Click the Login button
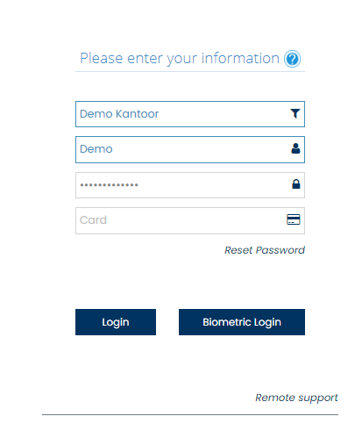The width and height of the screenshot is (355, 445). point(116,322)
